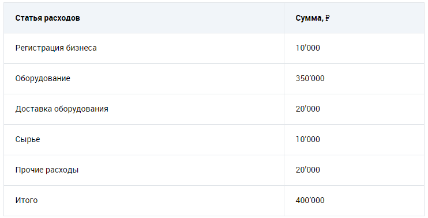The image size is (428, 218).
Task: Click the word 'бизнеса' in the first row
Action: tap(81, 48)
